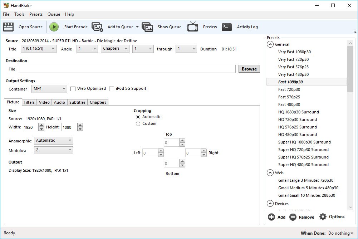Open the Show Queue icon

(x=147, y=27)
